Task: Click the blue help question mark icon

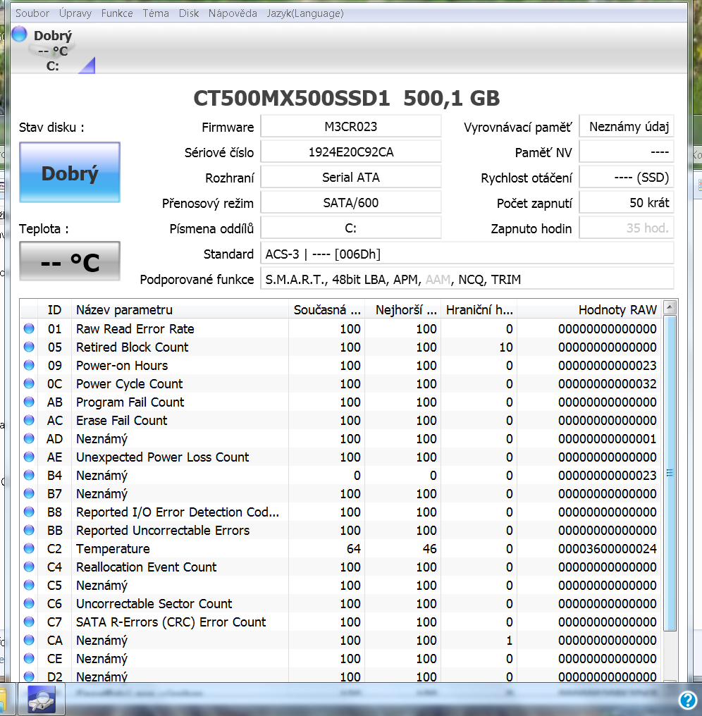Action: 687,699
